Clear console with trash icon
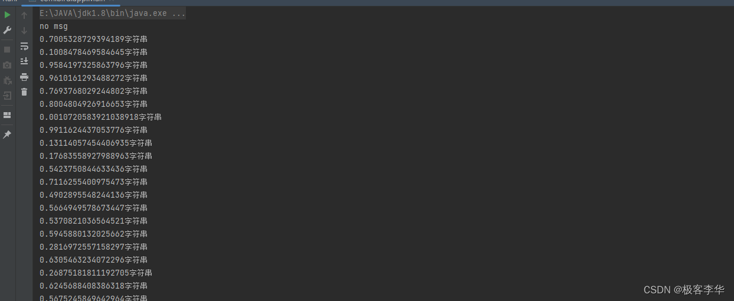This screenshot has height=301, width=734. tap(24, 91)
